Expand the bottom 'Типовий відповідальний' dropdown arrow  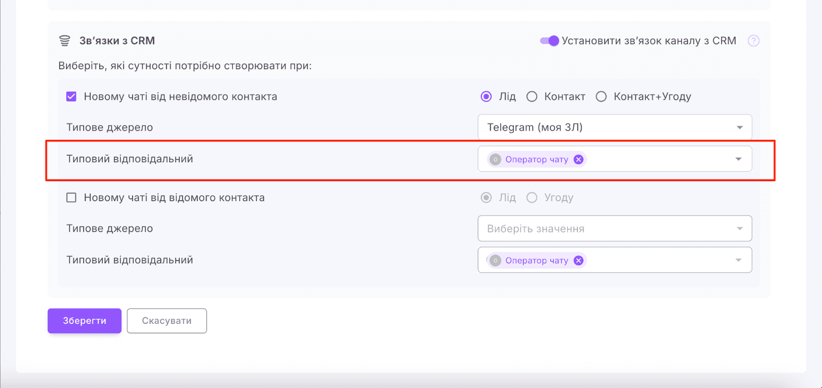[738, 260]
